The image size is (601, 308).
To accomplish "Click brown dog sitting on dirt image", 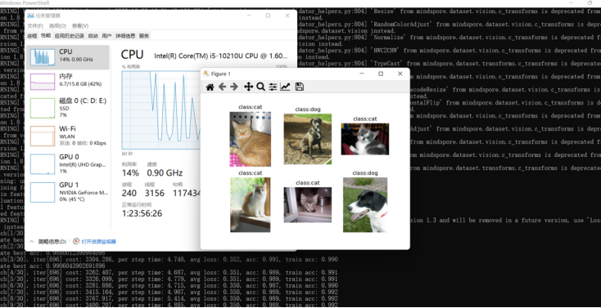I will (307, 139).
